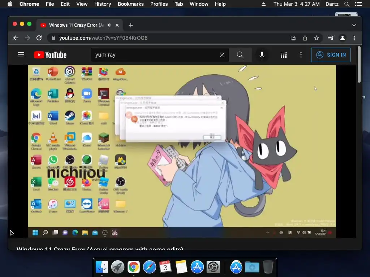The image size is (370, 277).
Task: Search with your voice microphone
Action: pyautogui.click(x=262, y=55)
